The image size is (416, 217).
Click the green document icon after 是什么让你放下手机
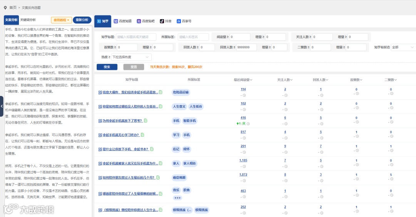pos(152,149)
